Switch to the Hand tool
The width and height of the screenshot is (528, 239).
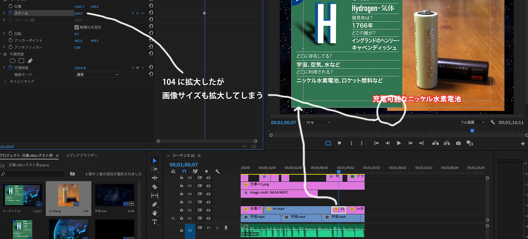(155, 213)
